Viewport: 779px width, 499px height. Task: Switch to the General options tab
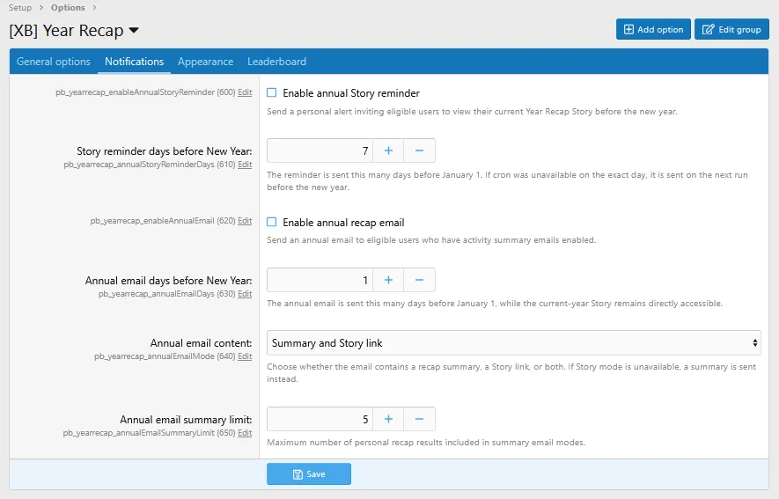point(54,62)
